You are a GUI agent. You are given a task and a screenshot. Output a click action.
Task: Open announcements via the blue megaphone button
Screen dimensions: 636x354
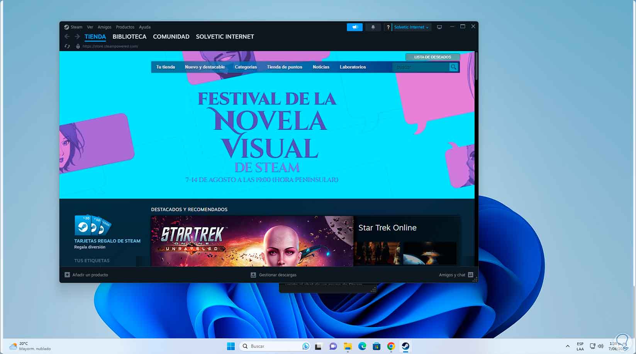tap(355, 27)
